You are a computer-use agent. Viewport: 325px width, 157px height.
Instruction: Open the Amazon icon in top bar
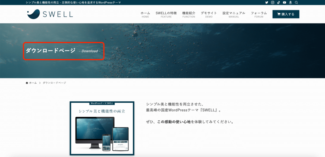tap(290, 3)
